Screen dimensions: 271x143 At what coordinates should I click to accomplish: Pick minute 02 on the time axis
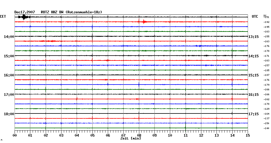46,135
